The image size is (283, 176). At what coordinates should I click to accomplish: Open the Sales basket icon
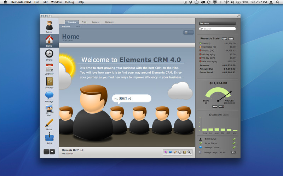(x=49, y=137)
